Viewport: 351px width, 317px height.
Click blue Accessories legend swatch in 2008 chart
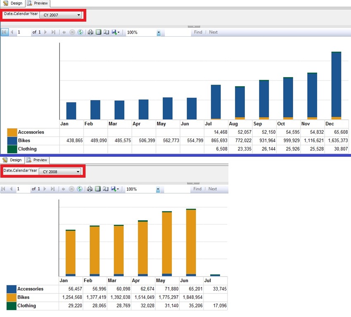[12, 289]
